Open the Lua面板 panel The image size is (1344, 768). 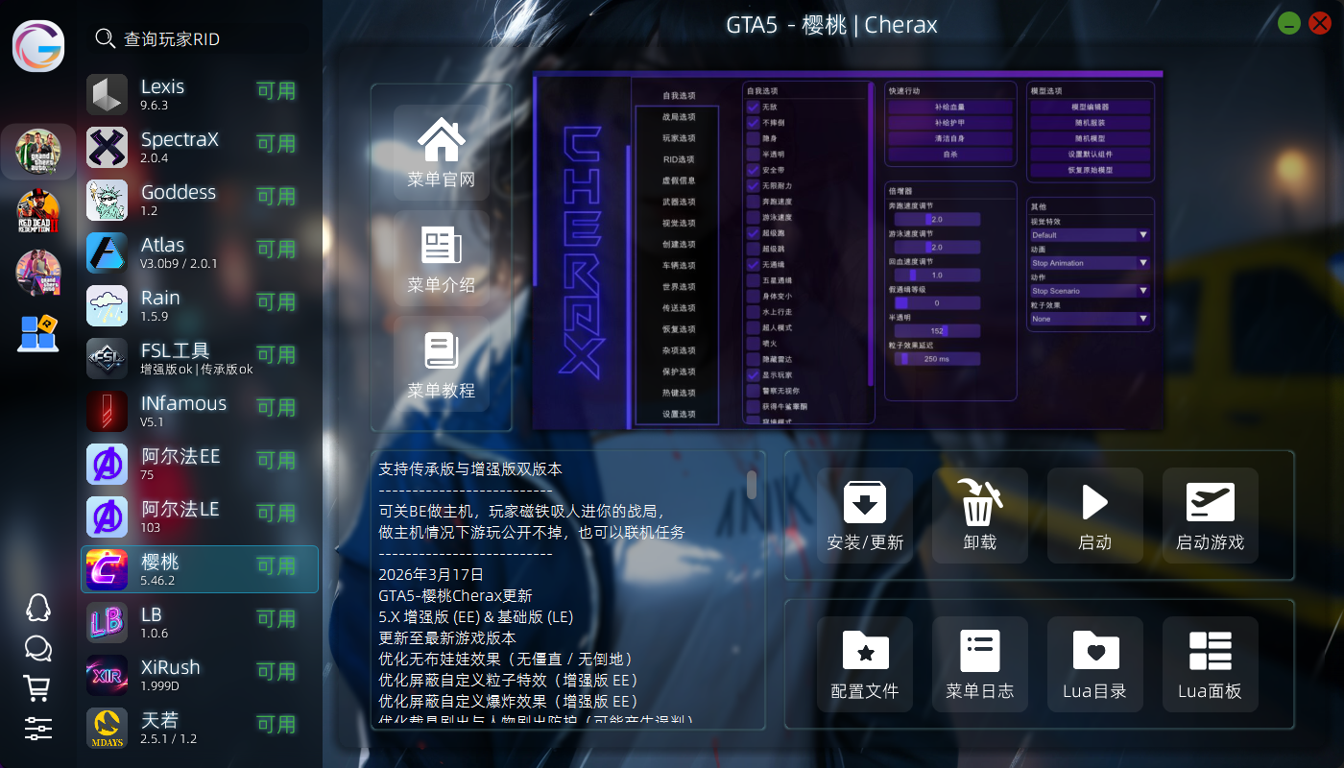pyautogui.click(x=1210, y=664)
